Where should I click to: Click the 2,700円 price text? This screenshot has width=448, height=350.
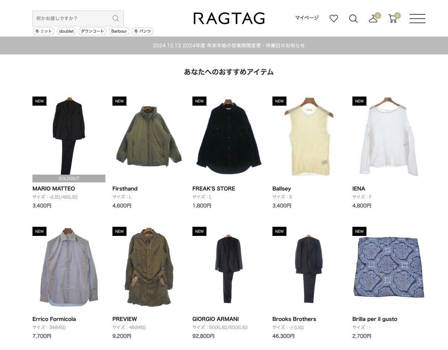tap(362, 336)
